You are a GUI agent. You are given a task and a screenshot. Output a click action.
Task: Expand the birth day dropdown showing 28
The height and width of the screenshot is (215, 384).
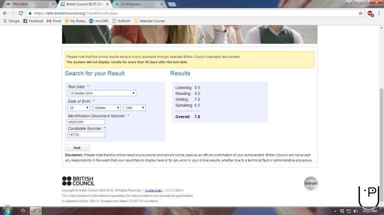pyautogui.click(x=79, y=108)
